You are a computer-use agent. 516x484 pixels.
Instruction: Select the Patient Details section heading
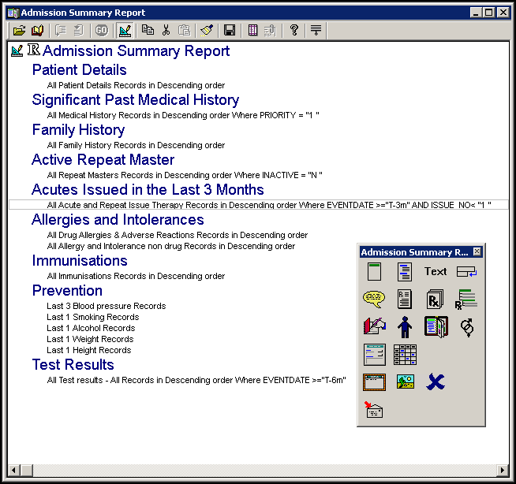tap(79, 70)
